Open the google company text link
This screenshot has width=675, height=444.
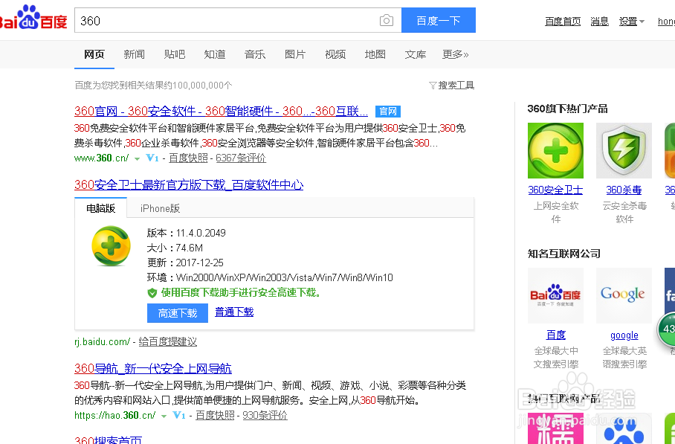[624, 335]
